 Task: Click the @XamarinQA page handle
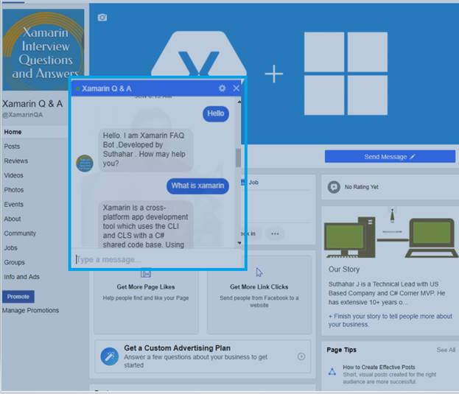pos(23,115)
